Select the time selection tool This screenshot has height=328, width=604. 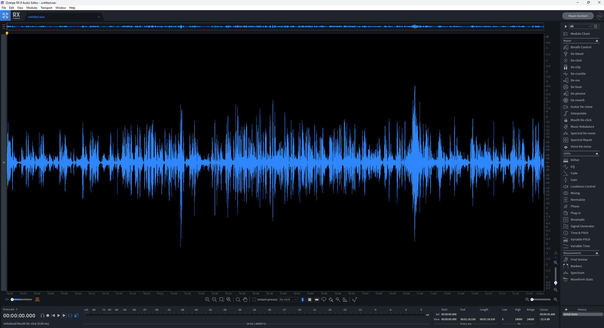tap(302, 299)
